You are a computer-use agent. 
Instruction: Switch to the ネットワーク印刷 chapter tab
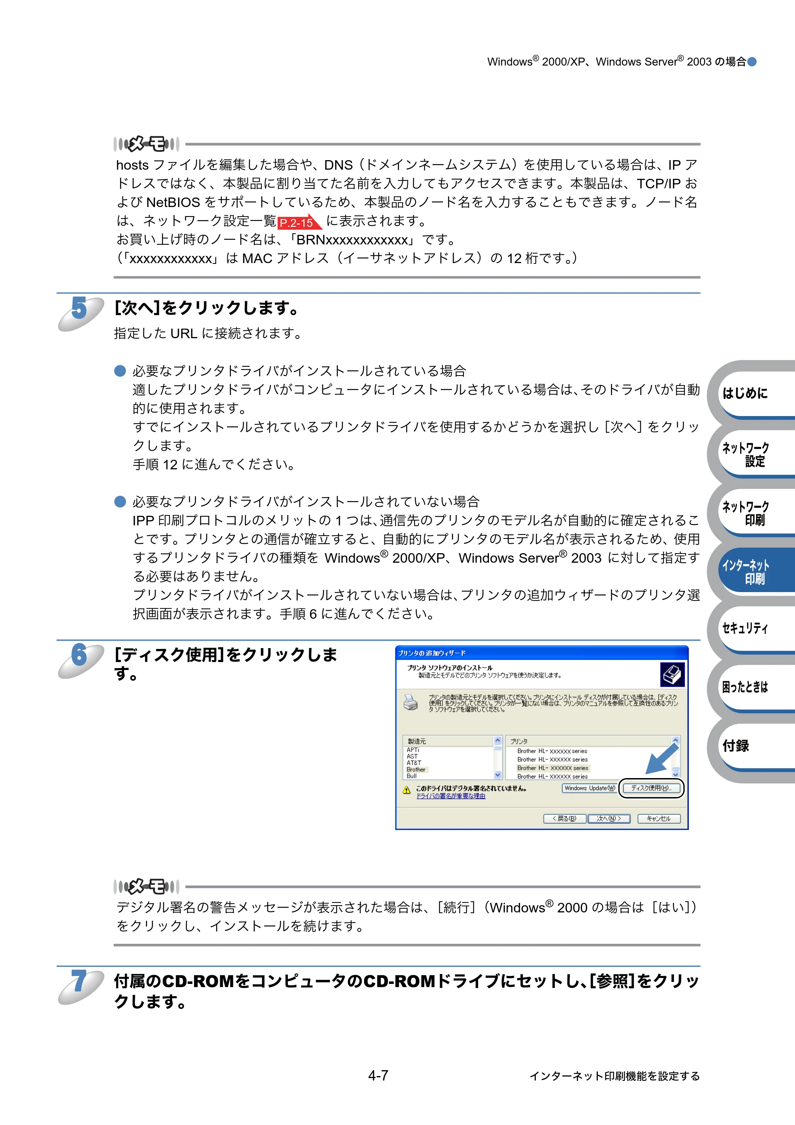(x=756, y=513)
